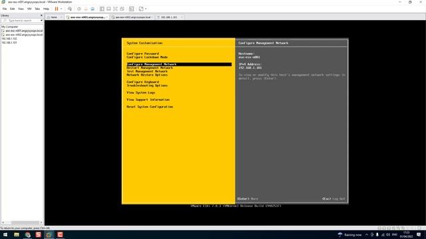This screenshot has height=239, width=426.
Task: Open the Help menu
Action: (46, 9)
